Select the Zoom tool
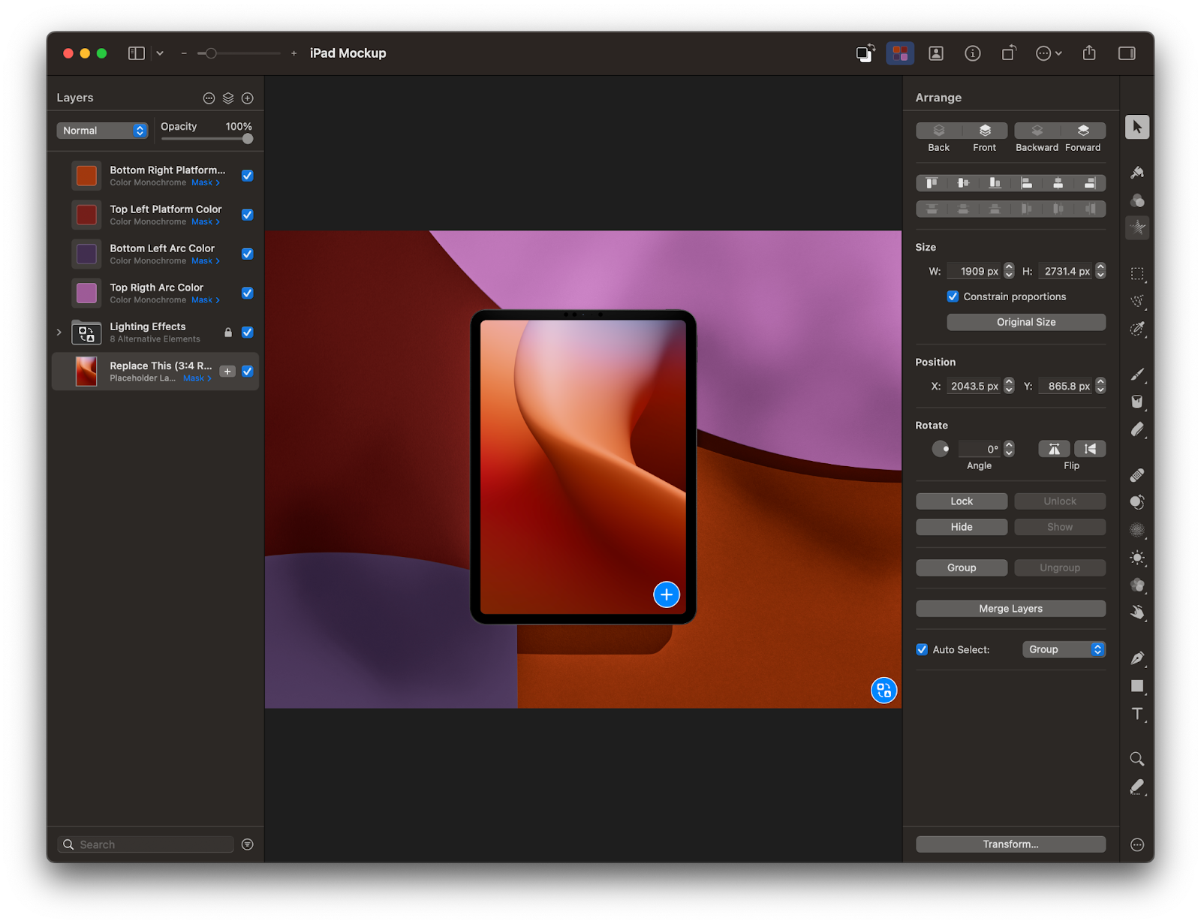 (x=1136, y=759)
